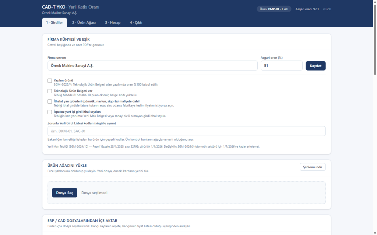The image size is (377, 235).
Task: Click the Yerli Malı Tebliği footnote text
Action: click(x=154, y=147)
